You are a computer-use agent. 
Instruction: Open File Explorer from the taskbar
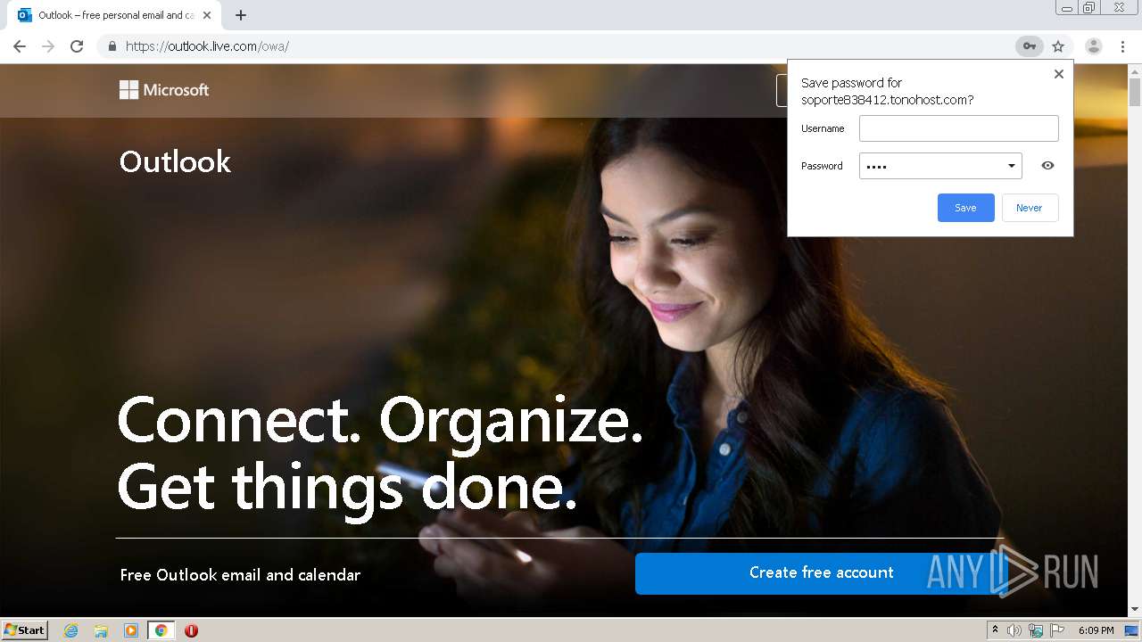[x=101, y=630]
